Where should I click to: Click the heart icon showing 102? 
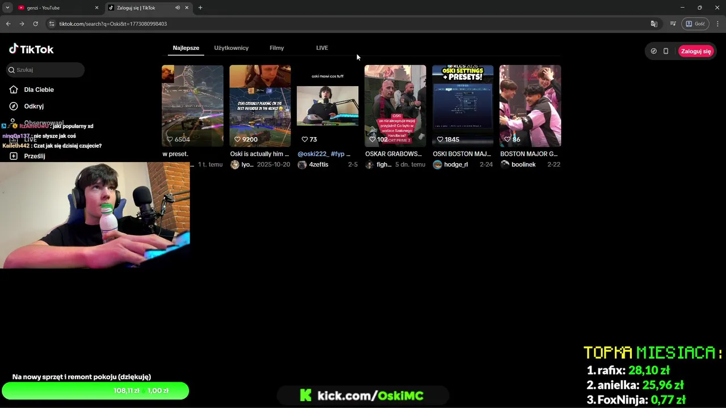(373, 139)
